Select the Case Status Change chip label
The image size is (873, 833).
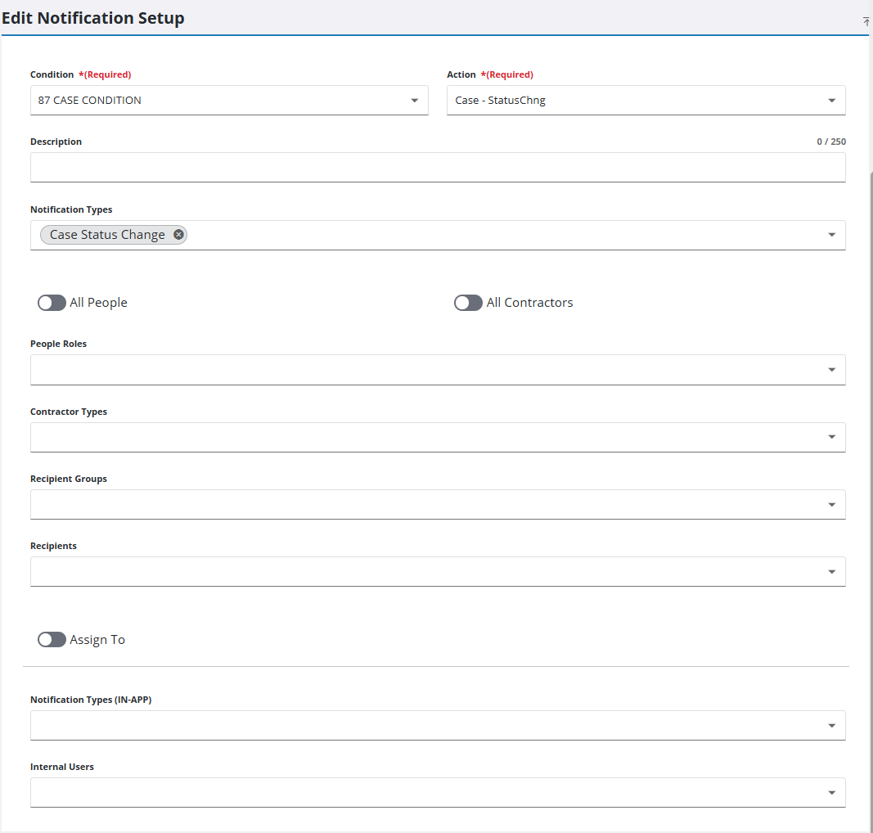pos(107,234)
